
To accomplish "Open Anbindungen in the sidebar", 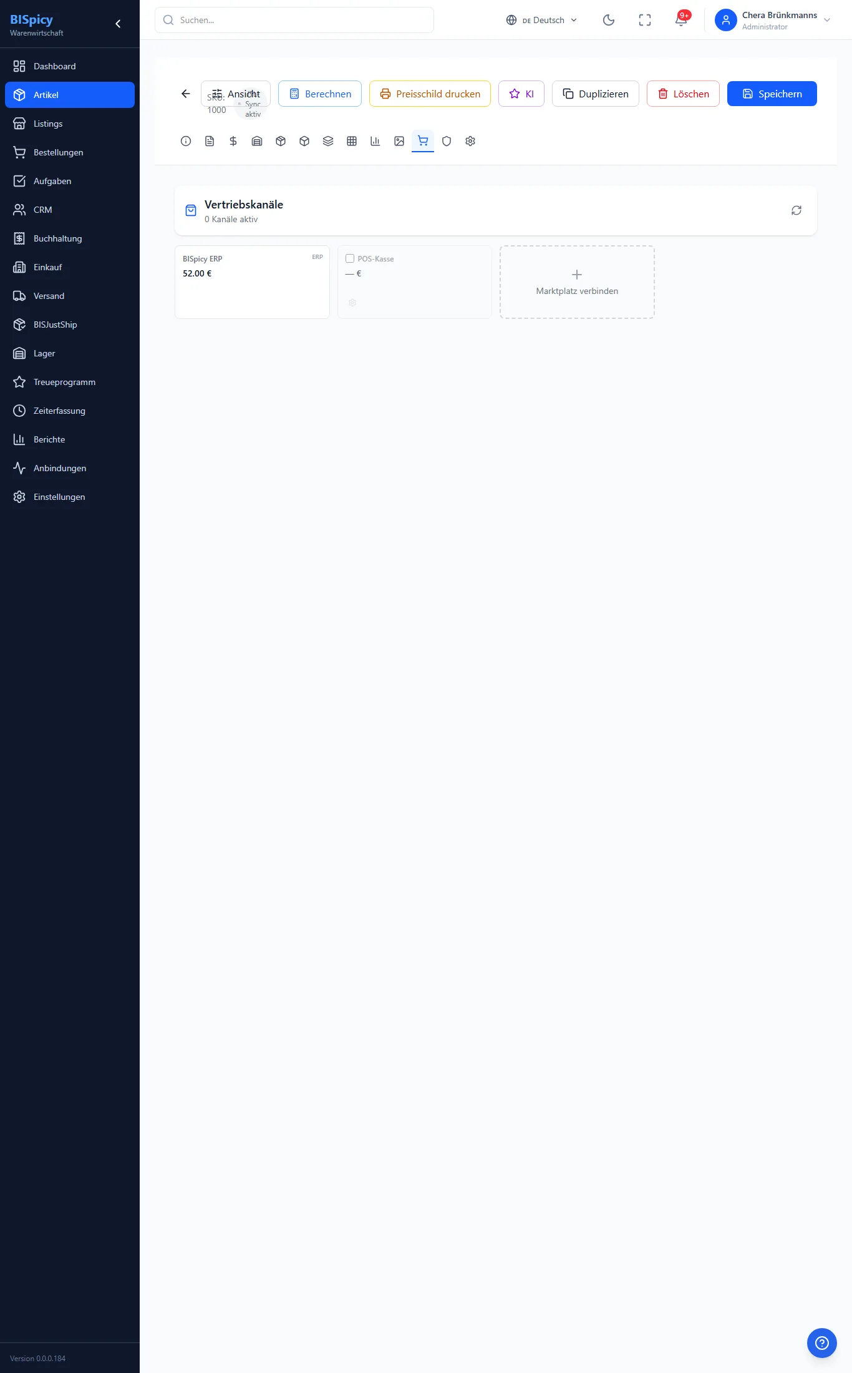I will pyautogui.click(x=70, y=468).
